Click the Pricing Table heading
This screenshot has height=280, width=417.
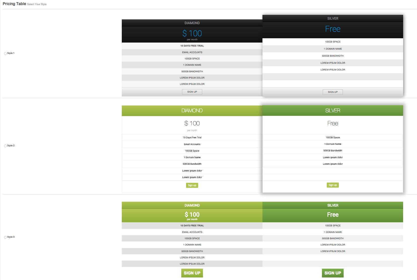tap(14, 4)
